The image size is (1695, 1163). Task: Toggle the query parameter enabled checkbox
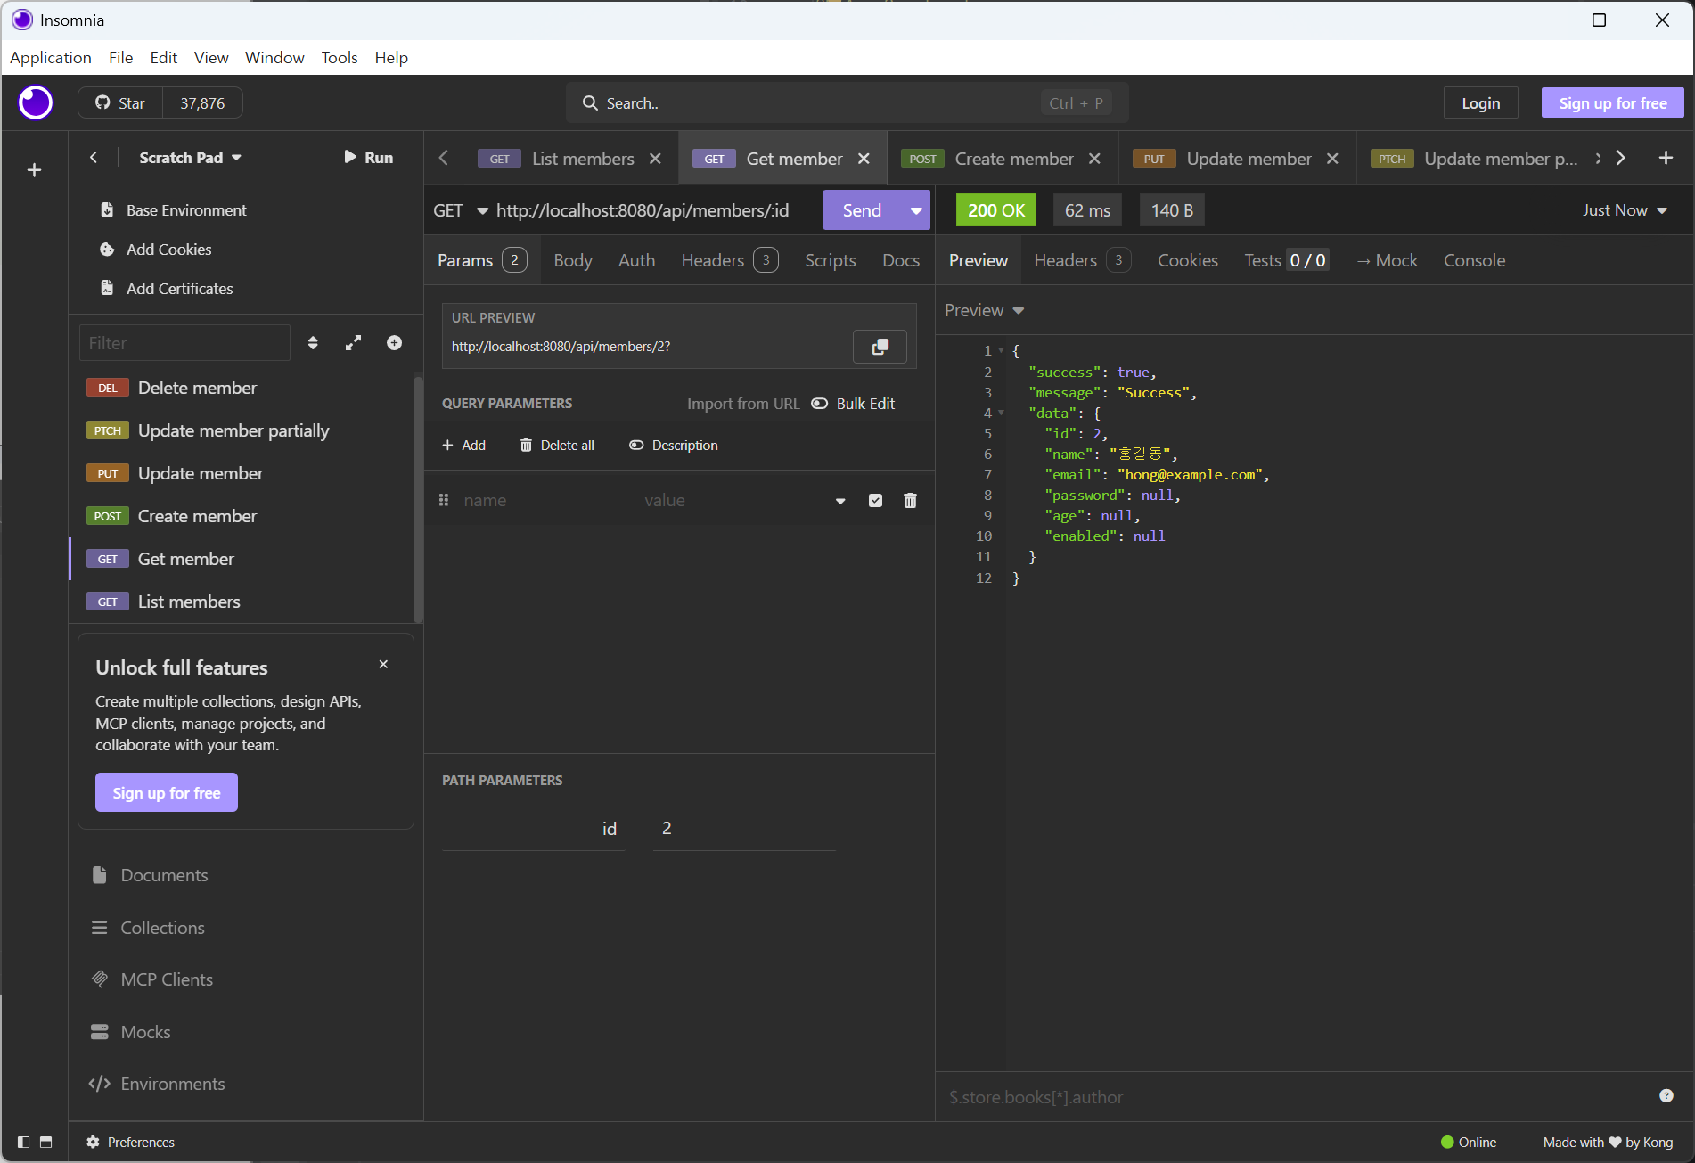[875, 501]
